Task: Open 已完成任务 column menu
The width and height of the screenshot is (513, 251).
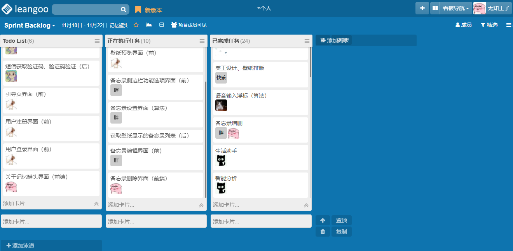Action: [307, 41]
